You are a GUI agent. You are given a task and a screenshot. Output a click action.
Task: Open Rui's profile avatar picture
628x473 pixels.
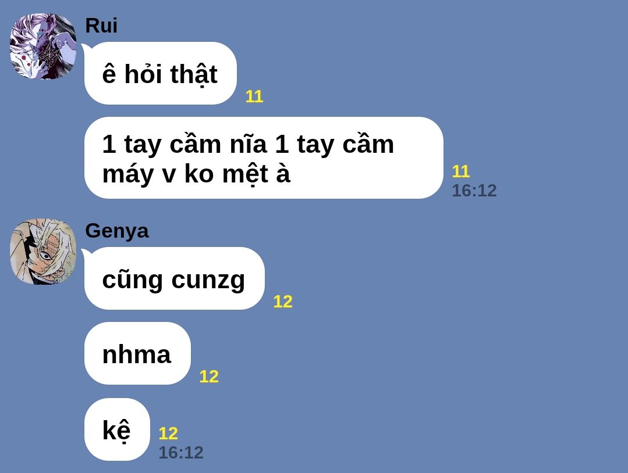[43, 46]
